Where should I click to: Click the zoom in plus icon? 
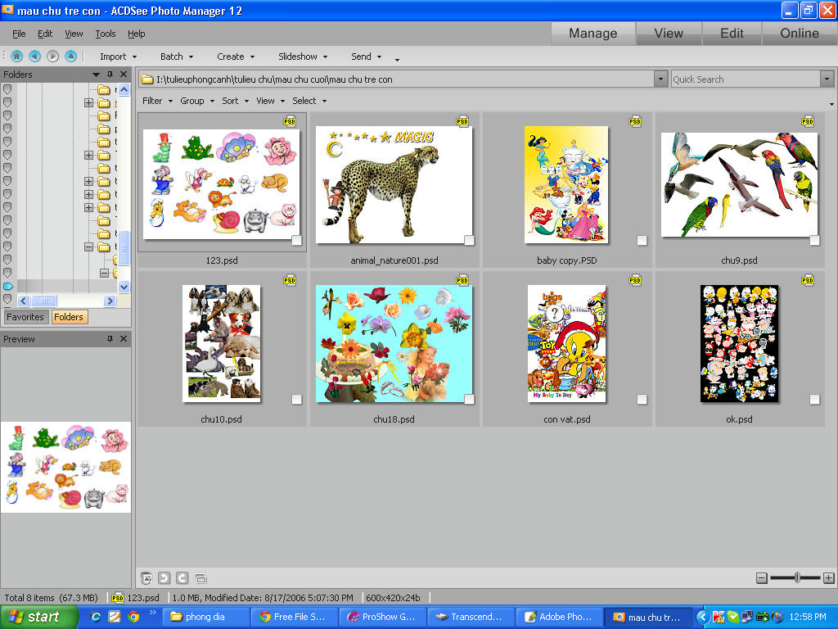click(828, 577)
